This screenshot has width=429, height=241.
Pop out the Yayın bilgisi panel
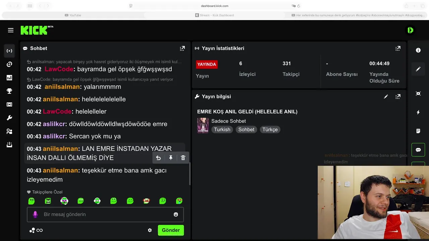tap(398, 96)
